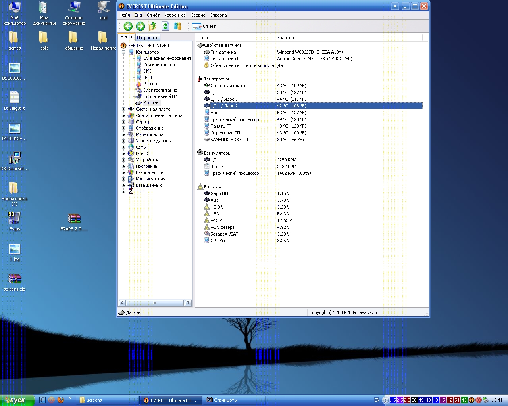This screenshot has height=406, width=508.
Task: Select the Программы tree item
Action: [x=147, y=166]
